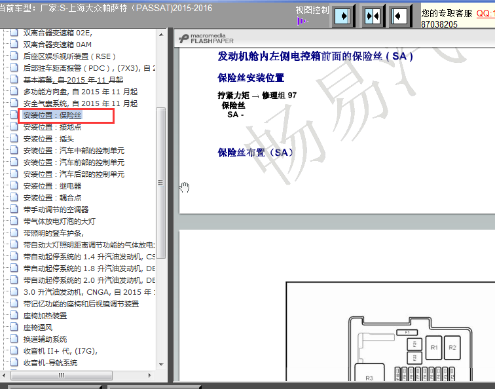Select 后部驻车距离报警 (PDC) entry
Viewport: 495px width, 389px height.
pos(89,68)
